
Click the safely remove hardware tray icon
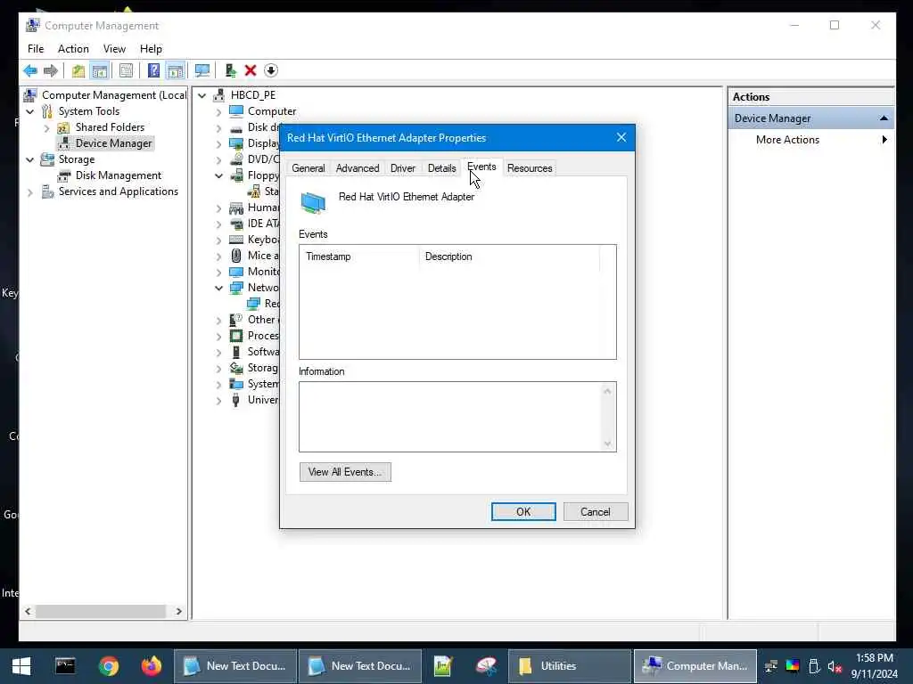pos(814,666)
